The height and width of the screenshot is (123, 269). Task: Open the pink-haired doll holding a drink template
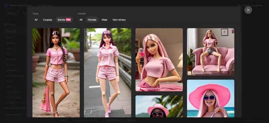(159, 60)
